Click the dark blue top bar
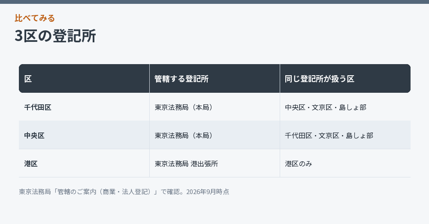This screenshot has width=429, height=224. [214, 2]
